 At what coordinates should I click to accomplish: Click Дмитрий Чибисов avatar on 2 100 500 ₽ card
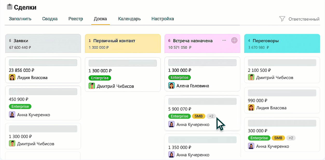click(251, 77)
